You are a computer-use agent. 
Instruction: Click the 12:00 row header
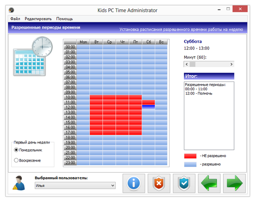tap(70, 107)
